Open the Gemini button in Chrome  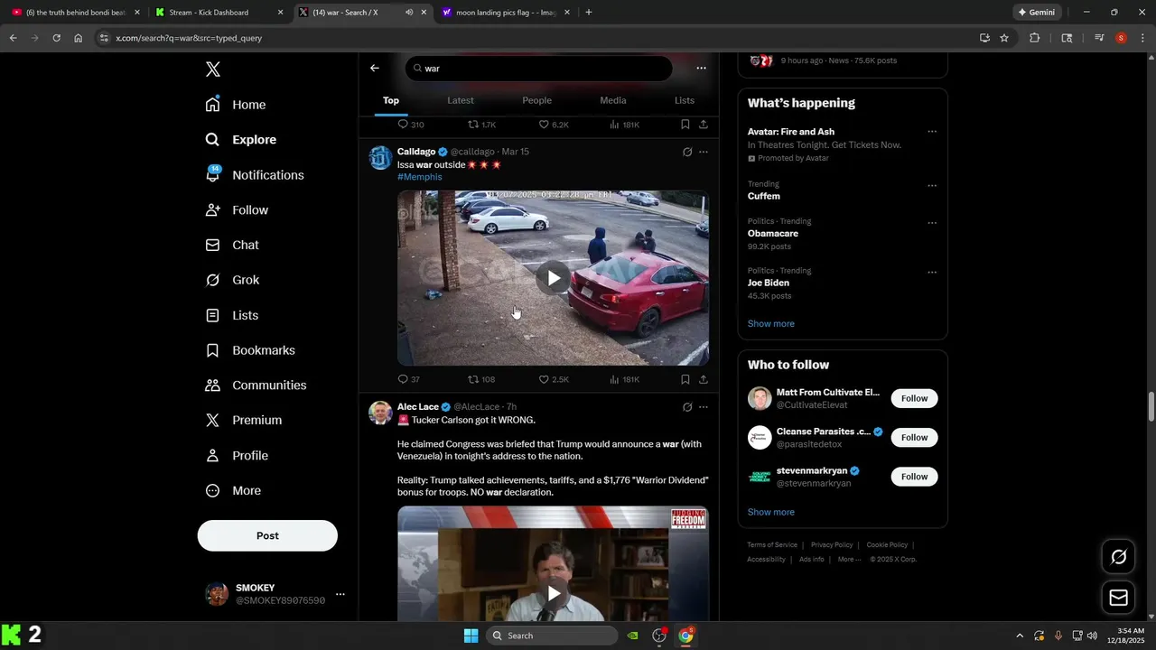tap(1037, 13)
